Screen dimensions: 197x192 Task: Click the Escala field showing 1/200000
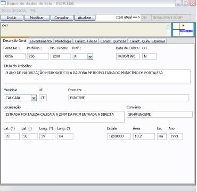[119, 136]
